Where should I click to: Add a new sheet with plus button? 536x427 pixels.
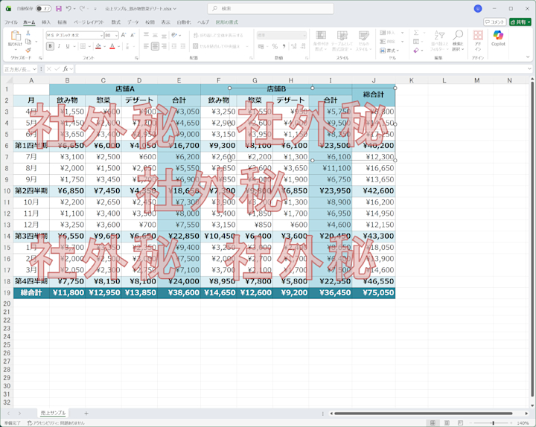pyautogui.click(x=86, y=414)
